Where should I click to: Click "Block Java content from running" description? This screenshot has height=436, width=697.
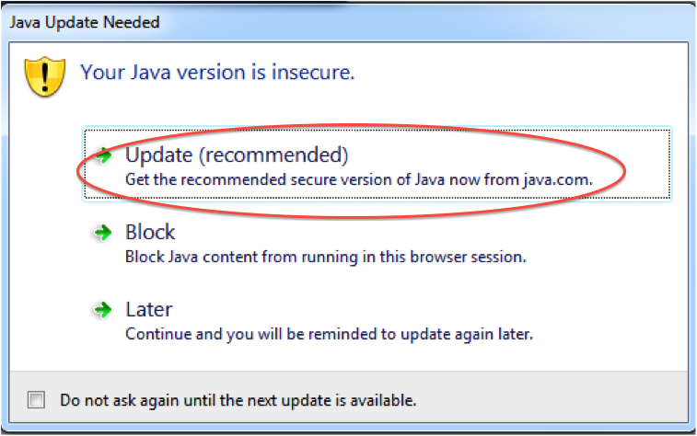[235, 257]
